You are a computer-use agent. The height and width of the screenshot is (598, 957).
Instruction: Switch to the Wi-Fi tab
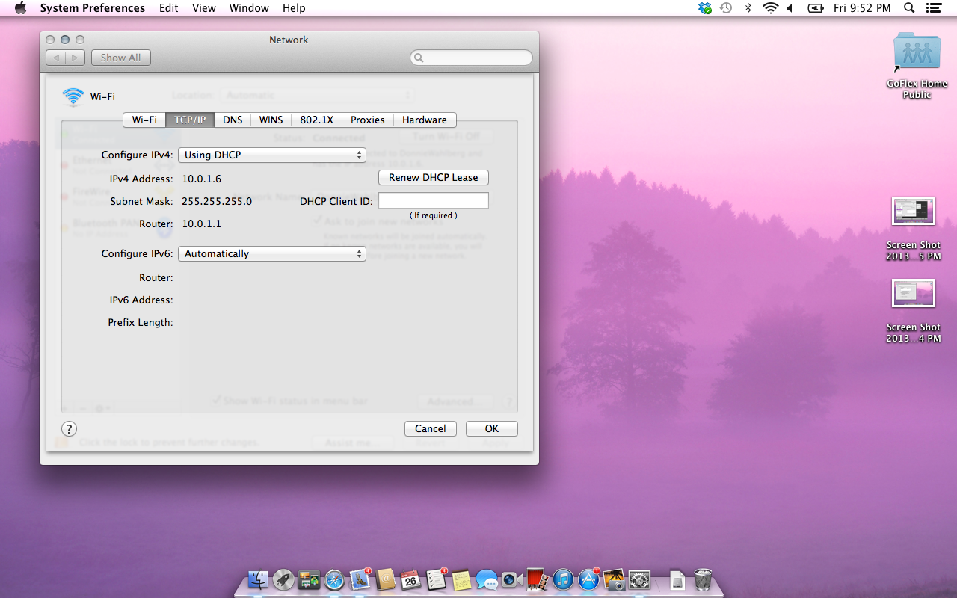144,120
